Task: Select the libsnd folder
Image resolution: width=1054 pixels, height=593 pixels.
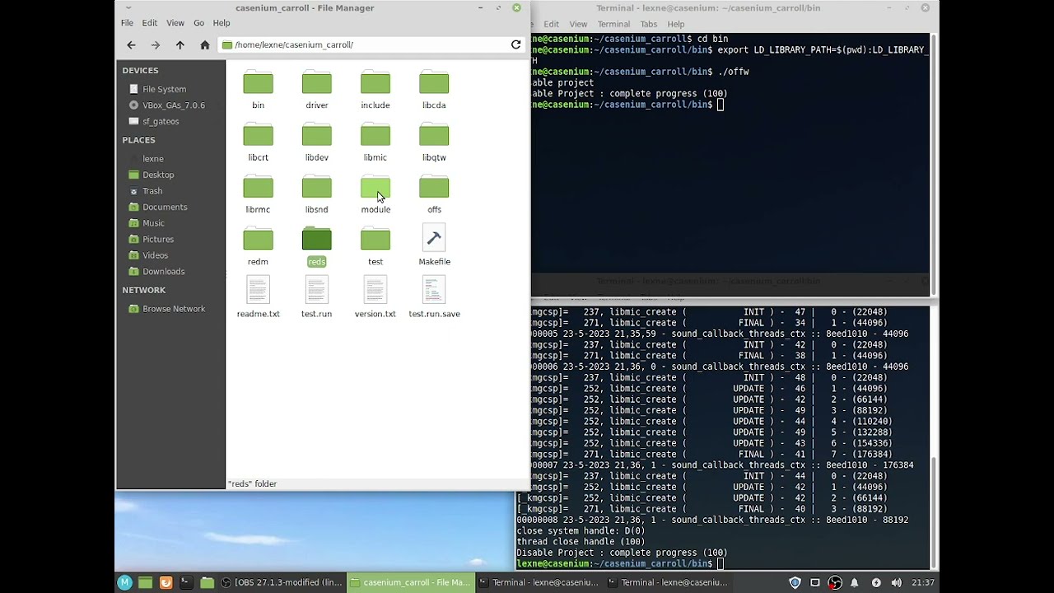Action: click(316, 194)
